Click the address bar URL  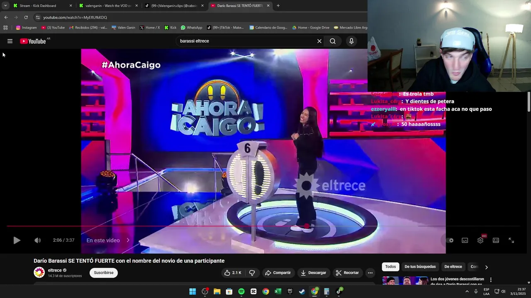click(x=75, y=17)
